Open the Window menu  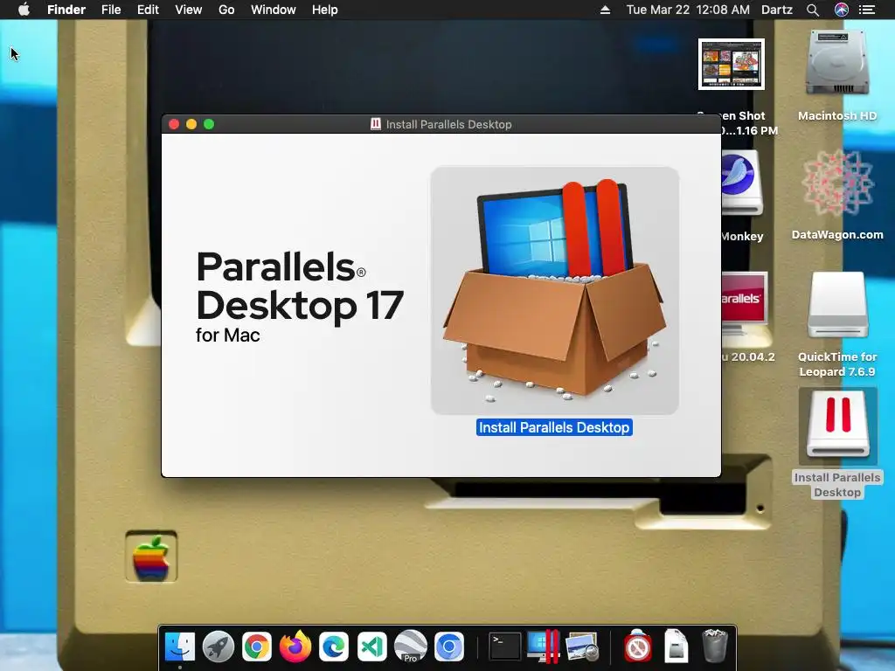[x=274, y=10]
